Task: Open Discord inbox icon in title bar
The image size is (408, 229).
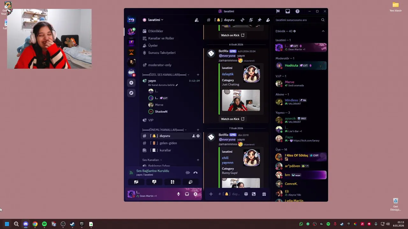Action: [288, 11]
